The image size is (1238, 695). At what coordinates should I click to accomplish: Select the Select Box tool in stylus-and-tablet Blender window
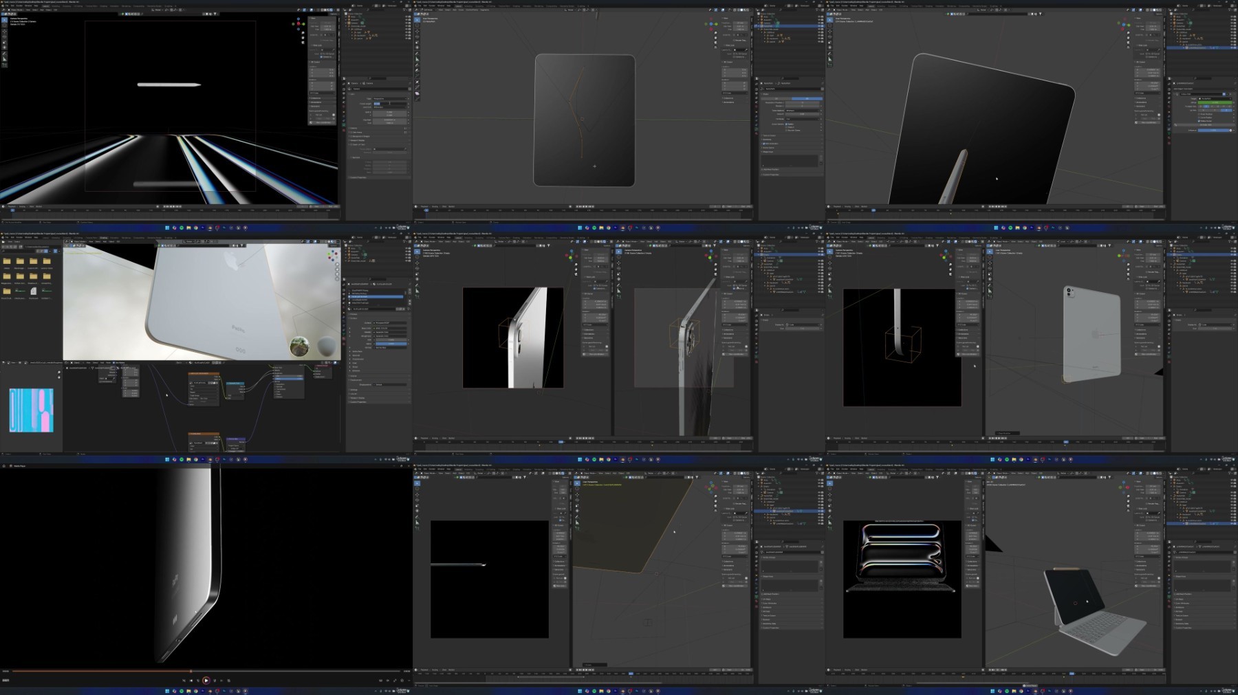tap(830, 20)
